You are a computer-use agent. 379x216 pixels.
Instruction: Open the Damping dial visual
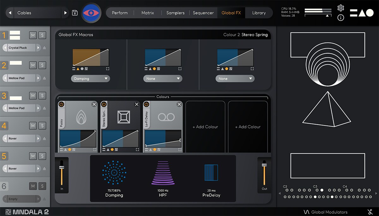pos(114,172)
